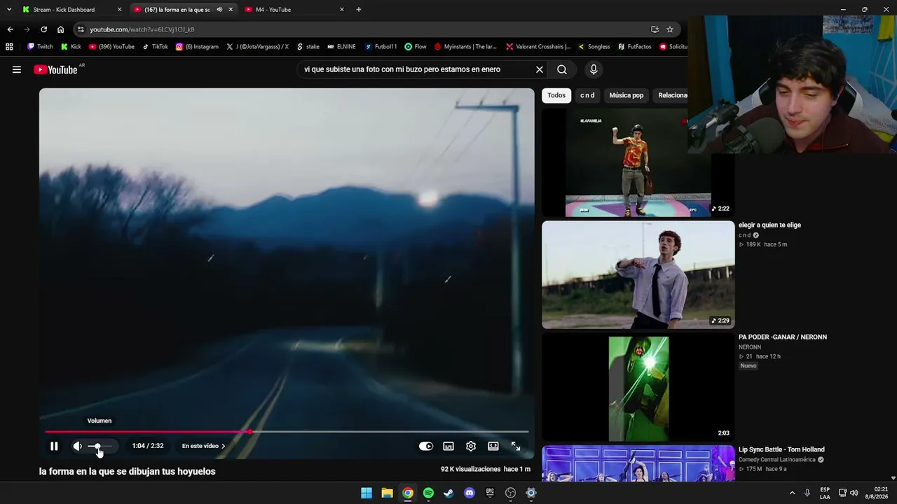
Task: Show hidden system tray icons
Action: 793,493
